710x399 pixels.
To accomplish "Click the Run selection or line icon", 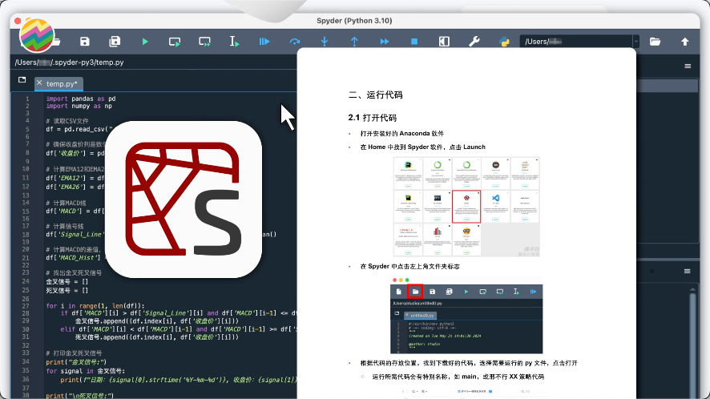I will point(235,41).
